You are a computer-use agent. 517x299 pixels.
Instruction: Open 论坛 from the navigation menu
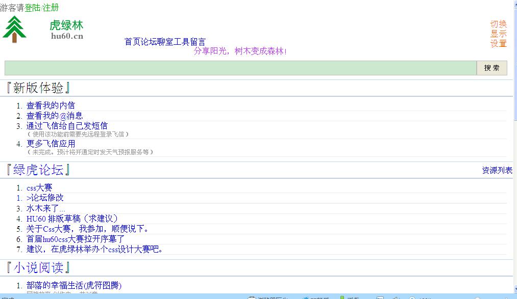(149, 42)
